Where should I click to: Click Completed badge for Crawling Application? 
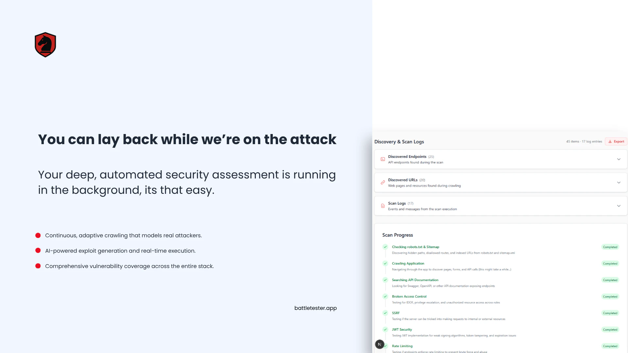[x=610, y=263]
